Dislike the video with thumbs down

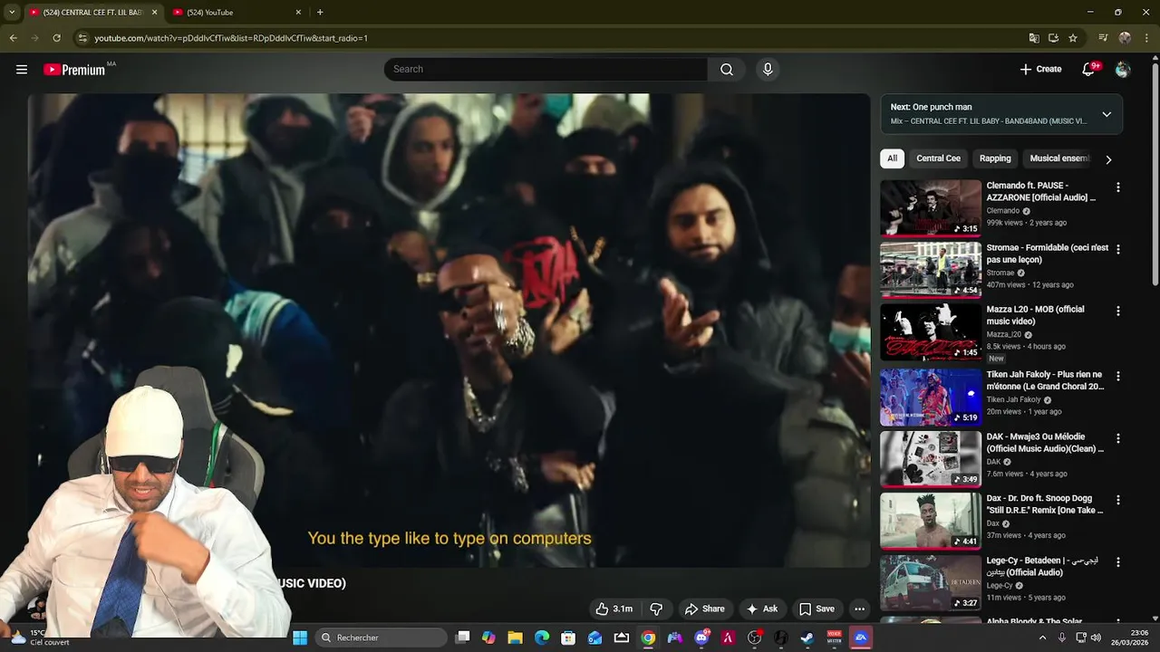657,609
